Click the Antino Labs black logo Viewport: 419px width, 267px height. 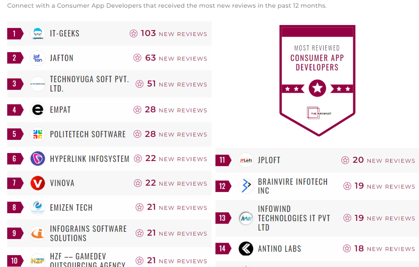[x=246, y=249]
